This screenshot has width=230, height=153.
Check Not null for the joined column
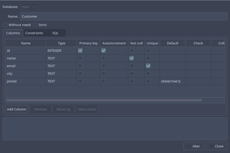(132, 81)
